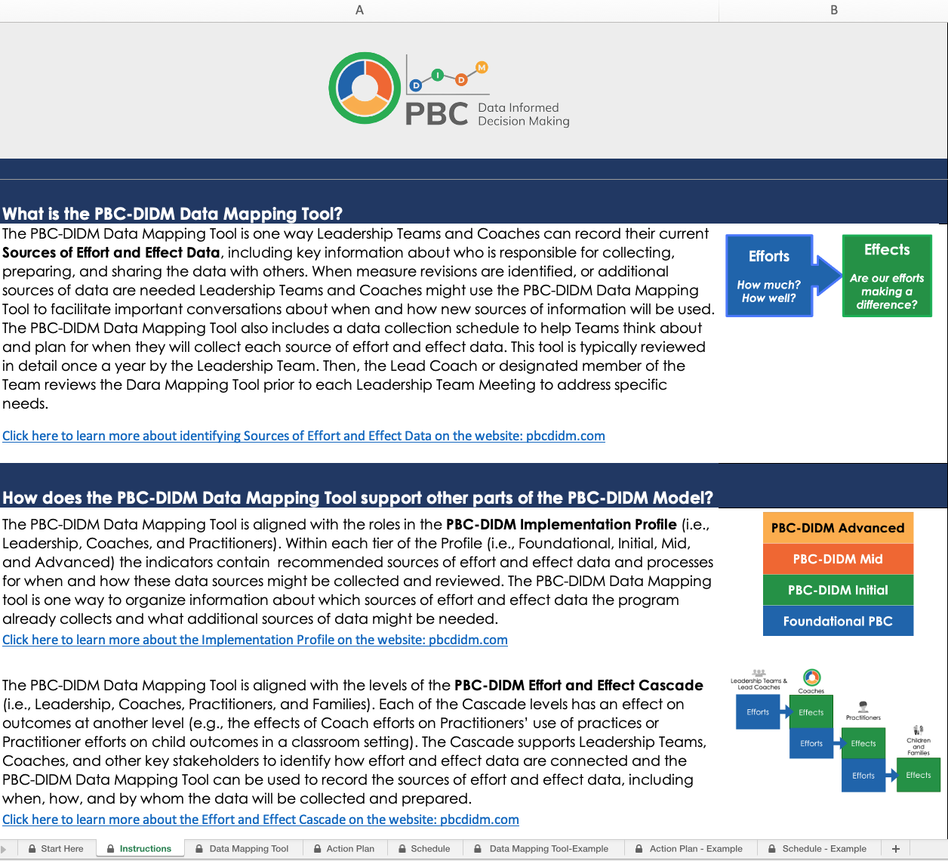Viewport: 948px width, 861px height.
Task: Follow the Effort and Effect Cascade link
Action: click(x=260, y=819)
